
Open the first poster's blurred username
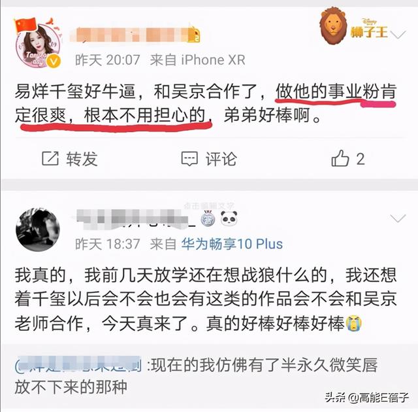pyautogui.click(x=129, y=35)
